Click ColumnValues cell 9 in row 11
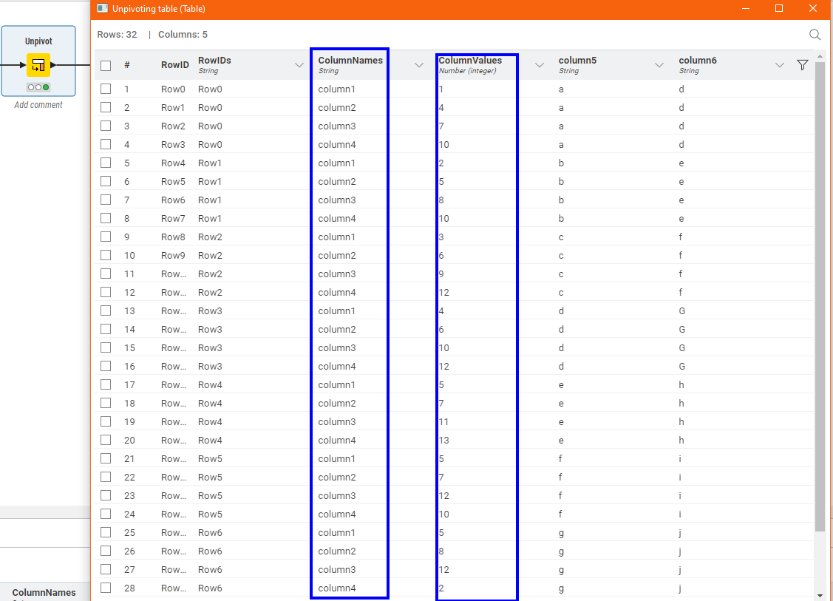Screen dimensions: 833x601 click(x=441, y=274)
